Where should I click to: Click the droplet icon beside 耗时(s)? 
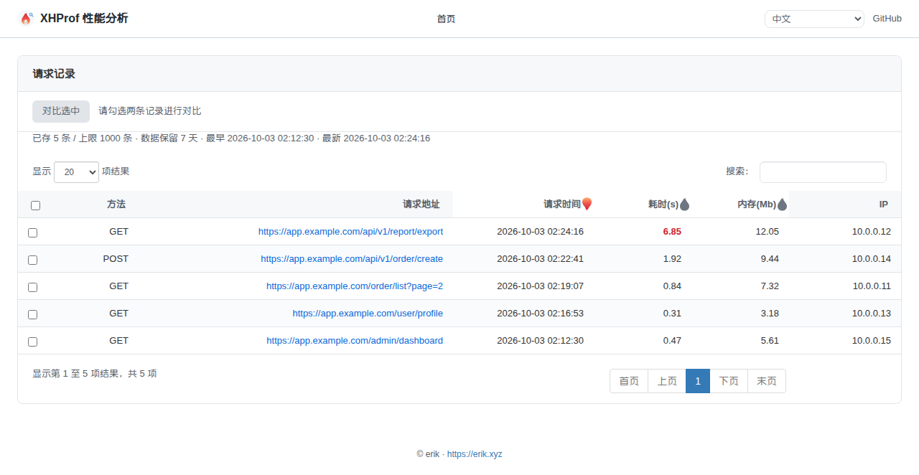684,204
